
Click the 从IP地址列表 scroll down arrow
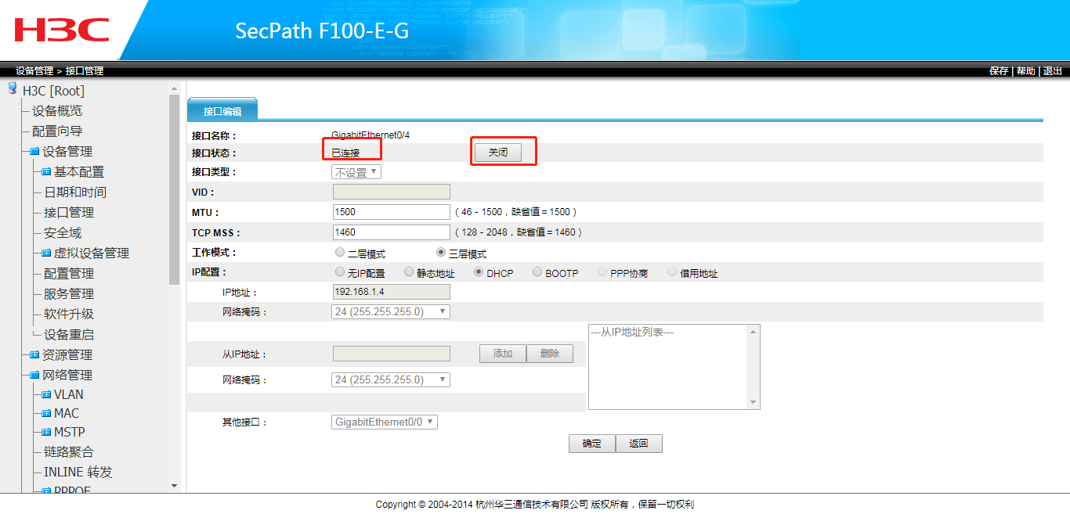point(754,403)
